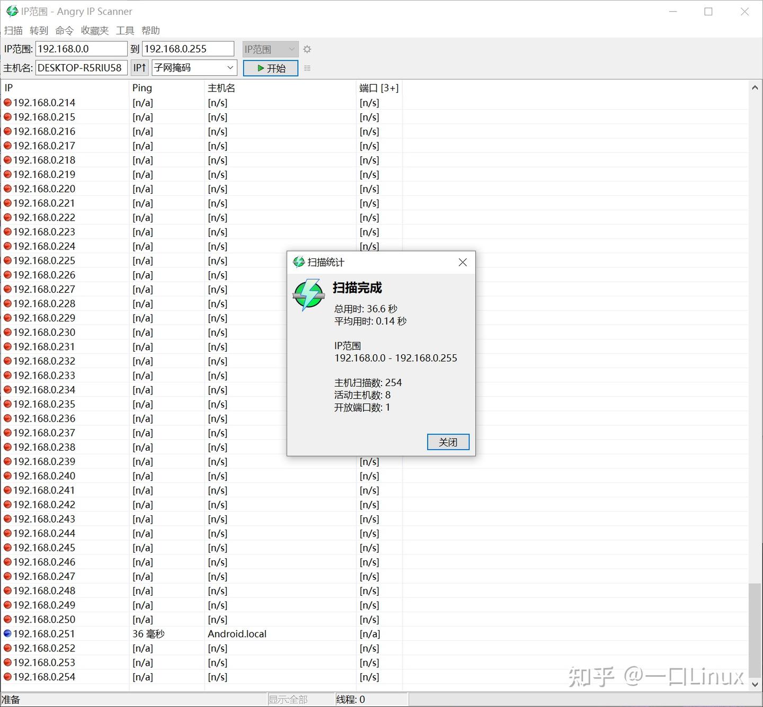Image resolution: width=763 pixels, height=707 pixels.
Task: Select the 192.168.0.251 row IP text
Action: (x=44, y=634)
